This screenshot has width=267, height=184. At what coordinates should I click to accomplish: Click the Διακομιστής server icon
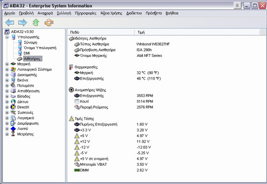pos(13,75)
